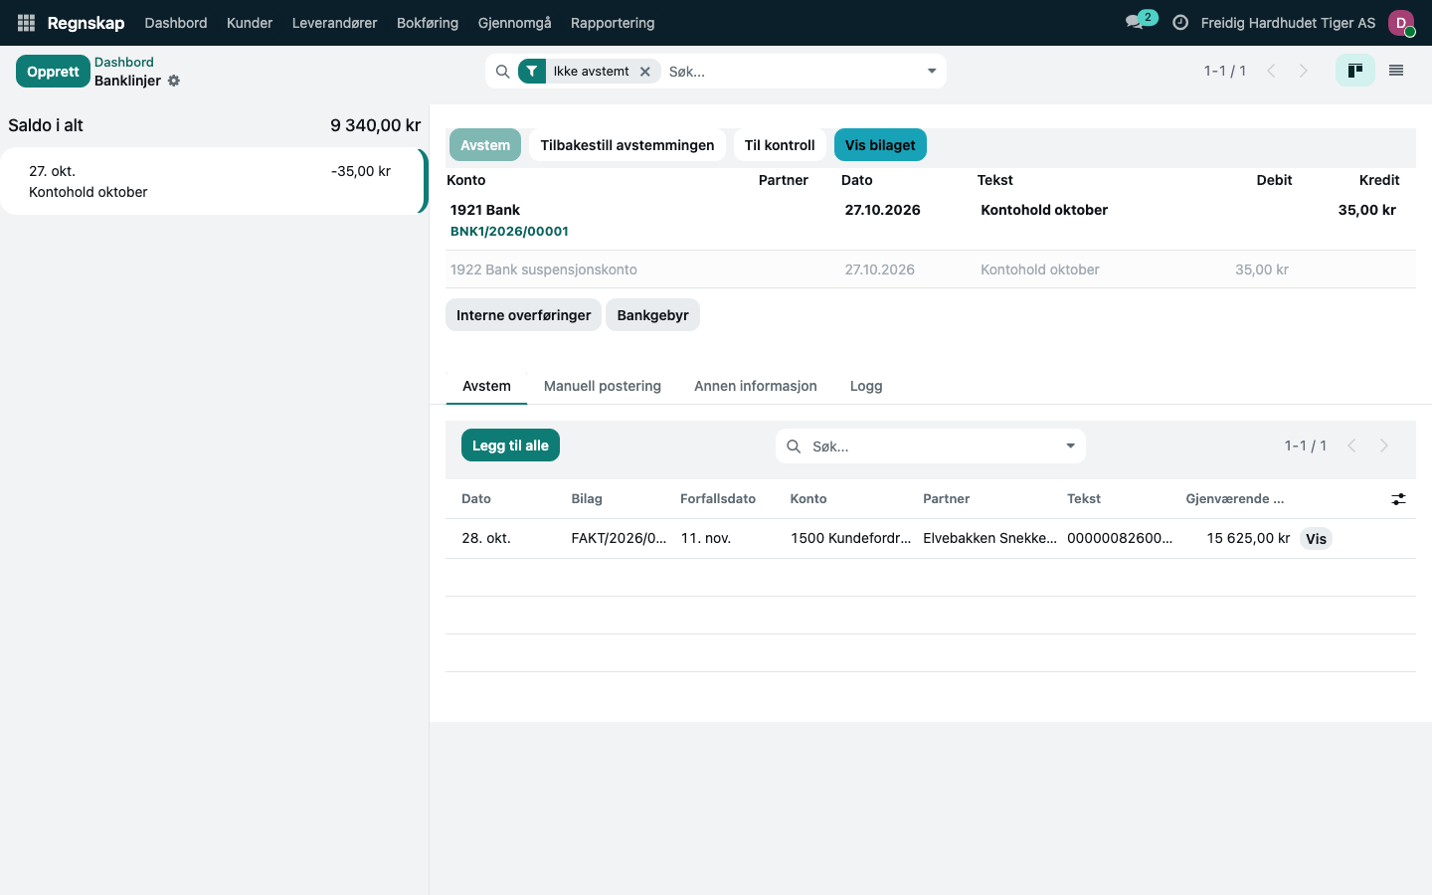Click the Vis bilaget button
The image size is (1432, 895).
click(x=880, y=145)
